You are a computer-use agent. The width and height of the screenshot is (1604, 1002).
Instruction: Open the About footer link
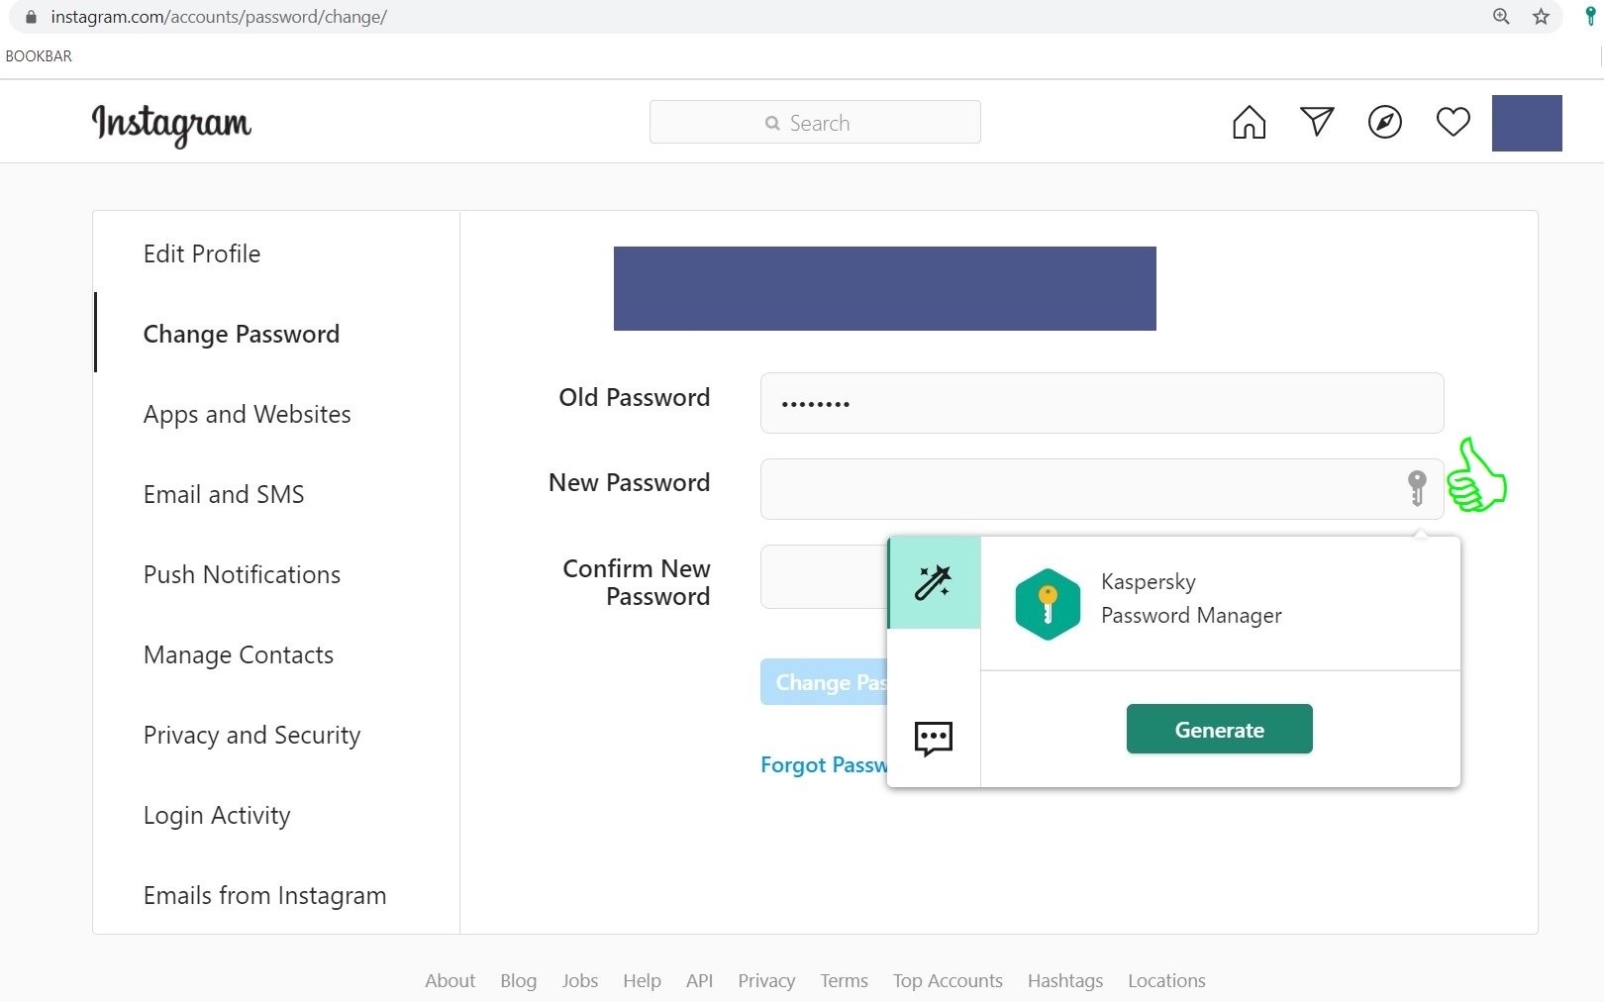(451, 980)
